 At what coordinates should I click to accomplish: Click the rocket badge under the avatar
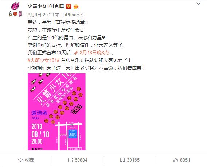point(10,14)
